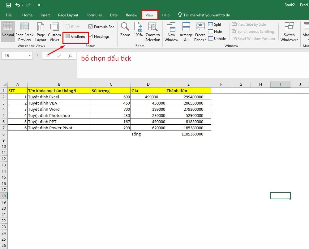
Task: Open the Freeze Panes dropdown
Action: tap(200, 31)
